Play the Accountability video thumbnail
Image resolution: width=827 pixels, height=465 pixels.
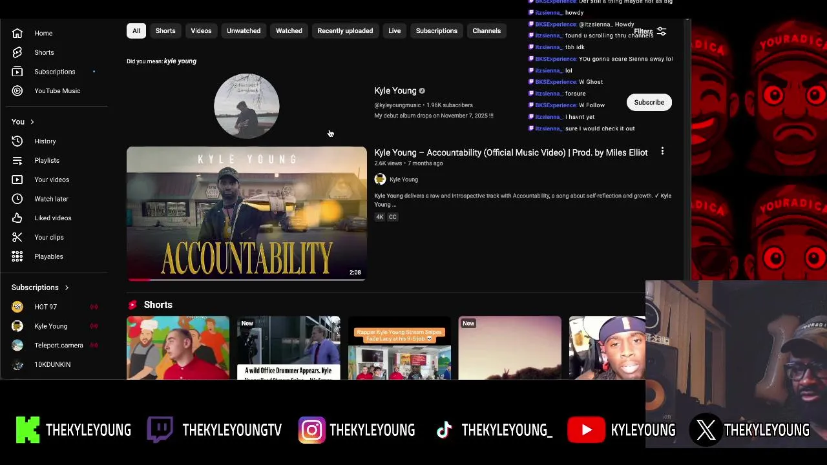[x=247, y=214]
